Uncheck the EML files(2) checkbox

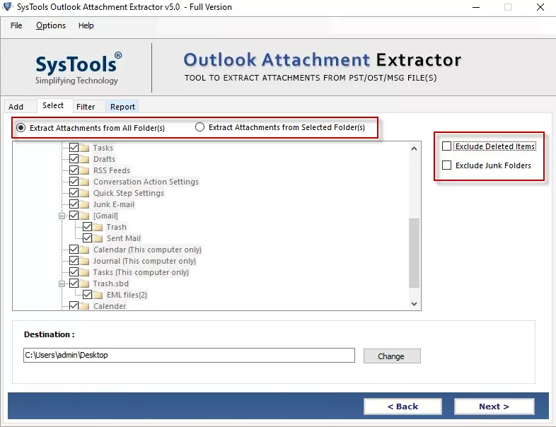click(87, 295)
